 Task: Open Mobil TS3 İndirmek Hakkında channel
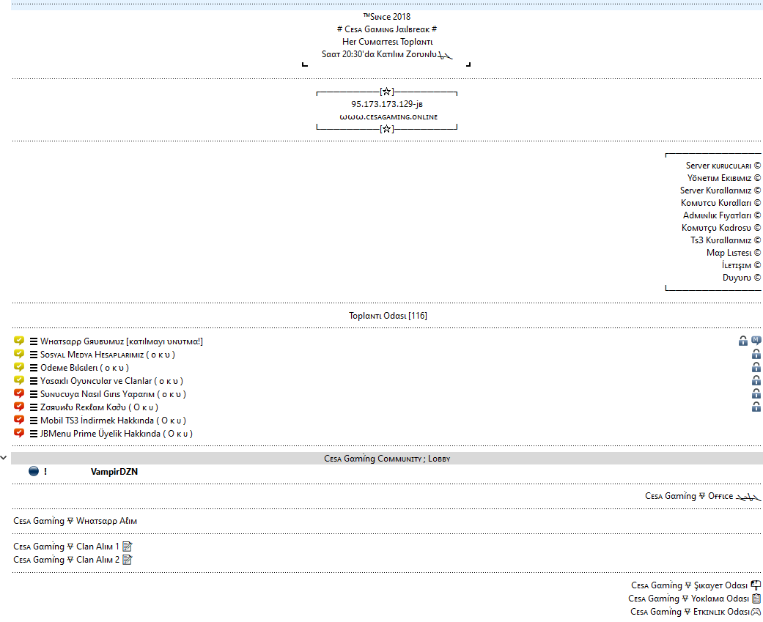tap(114, 421)
